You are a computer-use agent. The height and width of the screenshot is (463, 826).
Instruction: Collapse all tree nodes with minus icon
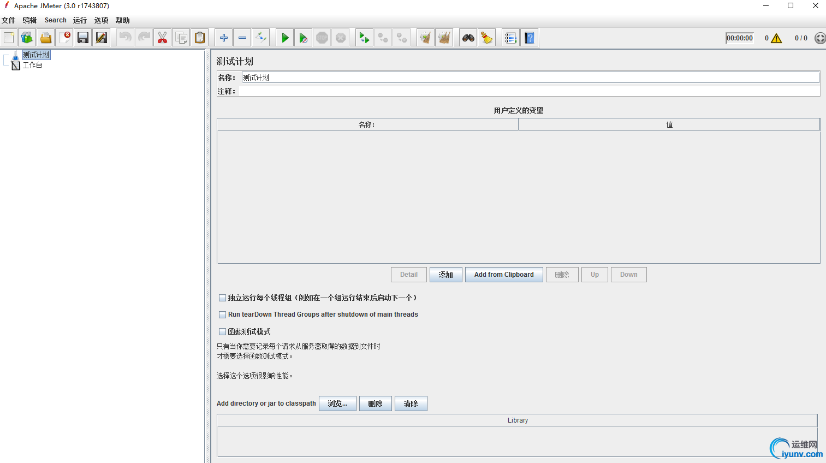[x=242, y=38]
